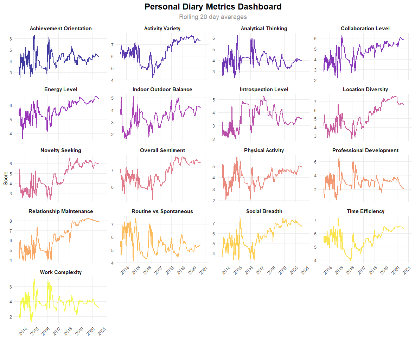Select the Novelty Seeking chart heading
Viewport: 415px width, 346px height.
tap(61, 150)
